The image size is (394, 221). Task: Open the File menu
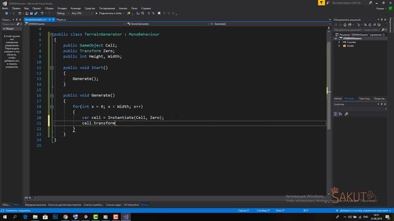click(5, 8)
